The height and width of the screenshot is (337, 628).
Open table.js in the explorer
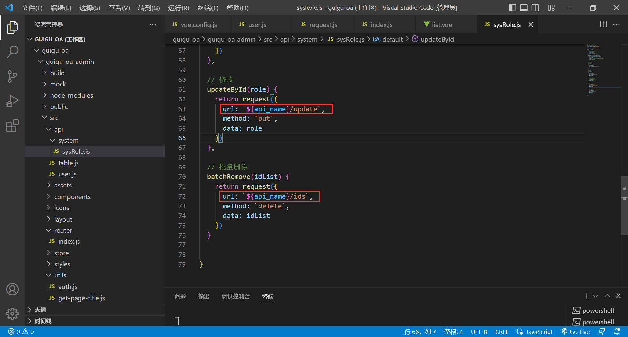(68, 163)
